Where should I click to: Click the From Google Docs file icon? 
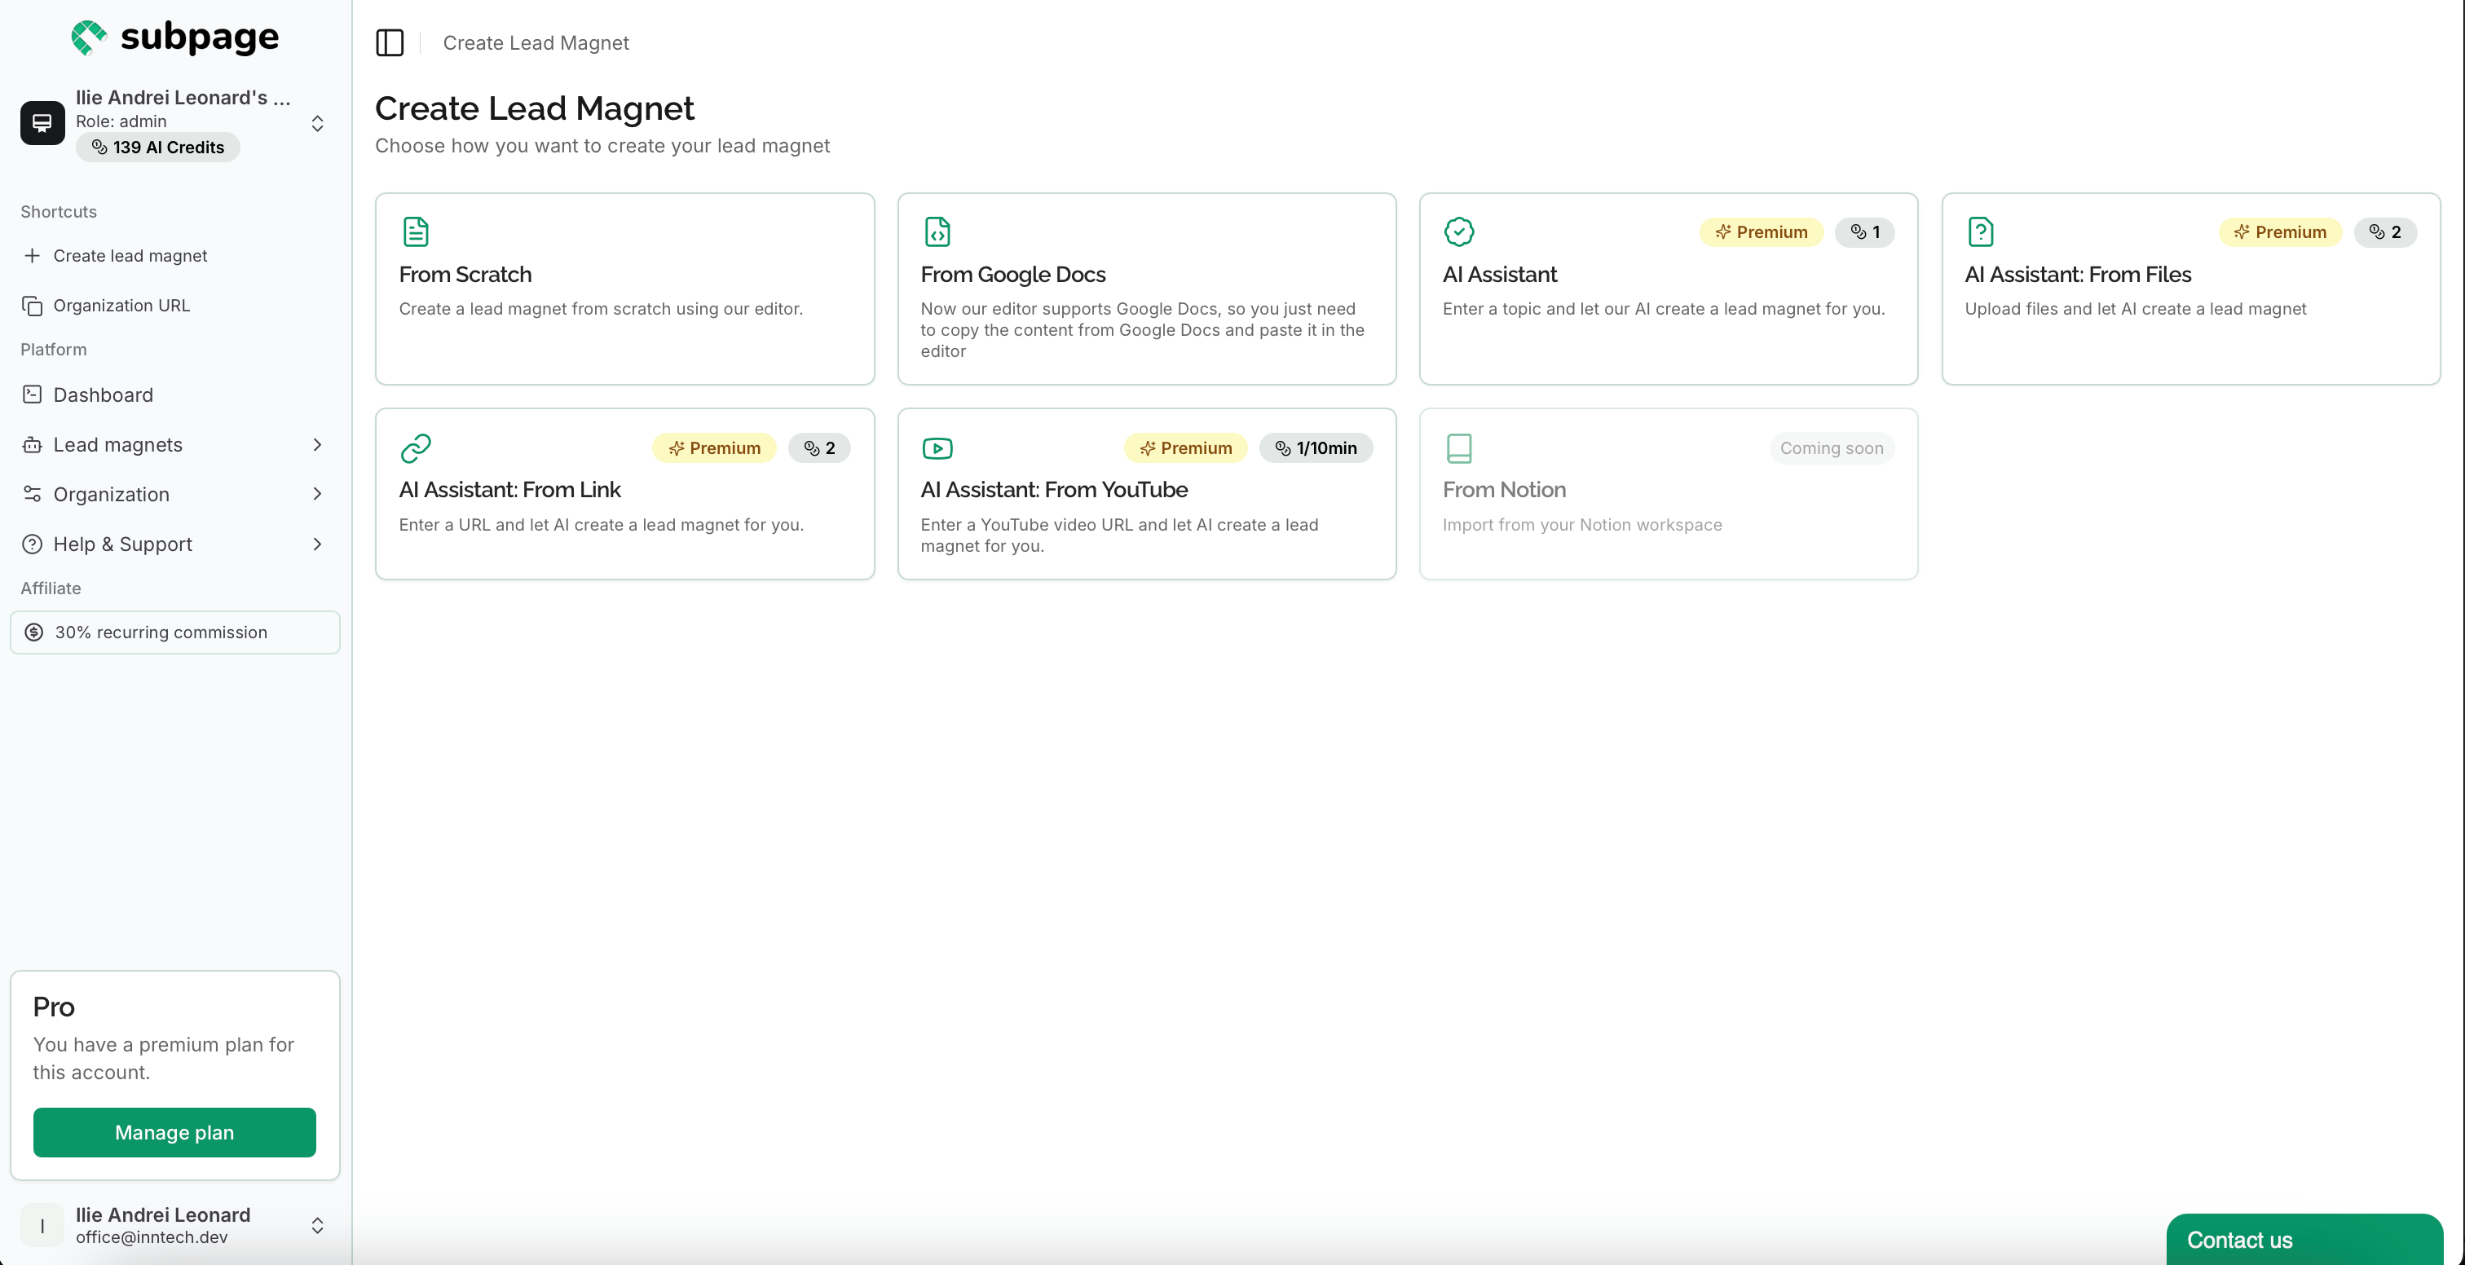937,231
